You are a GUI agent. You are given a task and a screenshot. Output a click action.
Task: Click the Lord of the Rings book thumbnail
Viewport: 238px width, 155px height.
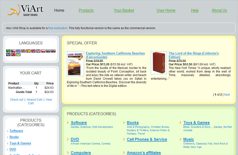coord(159,63)
